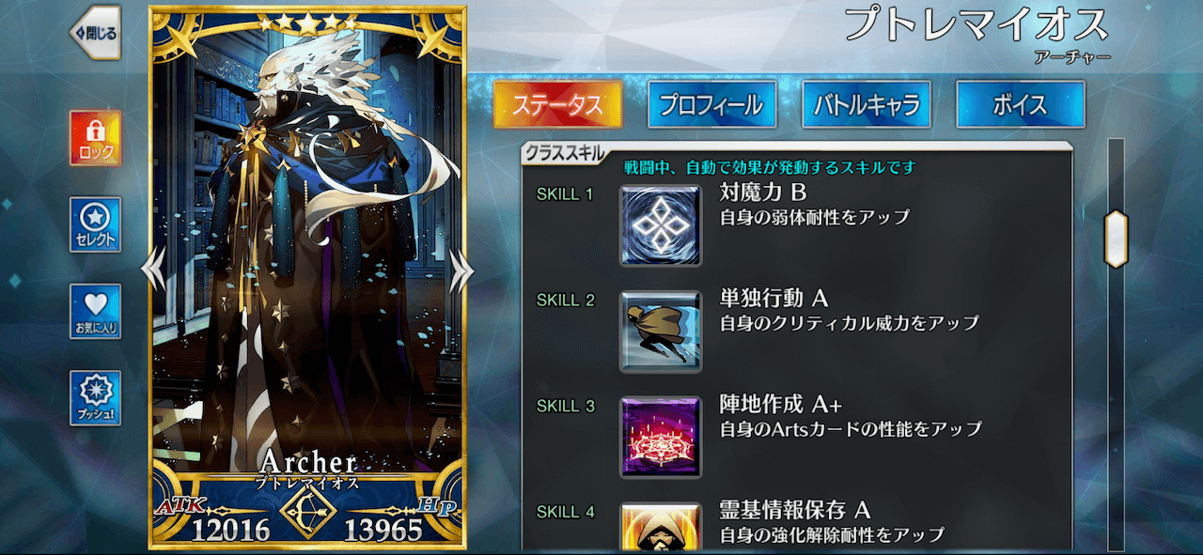The width and height of the screenshot is (1203, 555).
Task: Tap the 陣地作成 A+ skill icon
Action: coord(661,438)
